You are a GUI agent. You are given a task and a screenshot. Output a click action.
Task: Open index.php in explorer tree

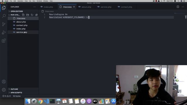(x=23, y=29)
